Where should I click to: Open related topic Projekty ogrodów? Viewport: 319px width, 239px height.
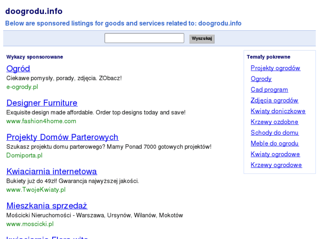point(276,68)
